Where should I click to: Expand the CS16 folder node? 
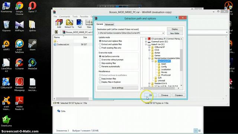[149, 50]
